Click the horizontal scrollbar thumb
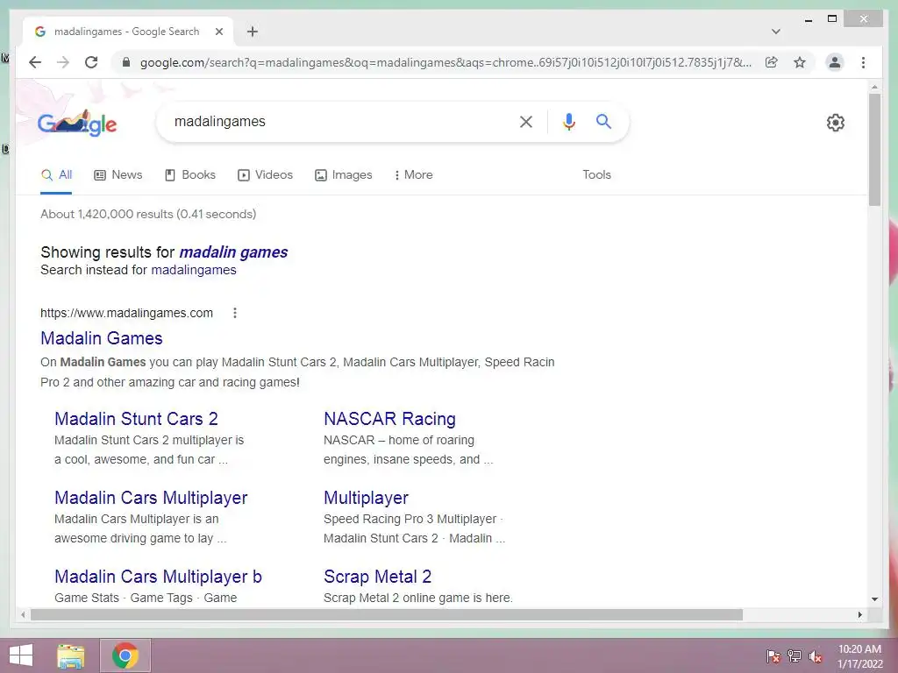Image resolution: width=898 pixels, height=673 pixels. pyautogui.click(x=387, y=614)
